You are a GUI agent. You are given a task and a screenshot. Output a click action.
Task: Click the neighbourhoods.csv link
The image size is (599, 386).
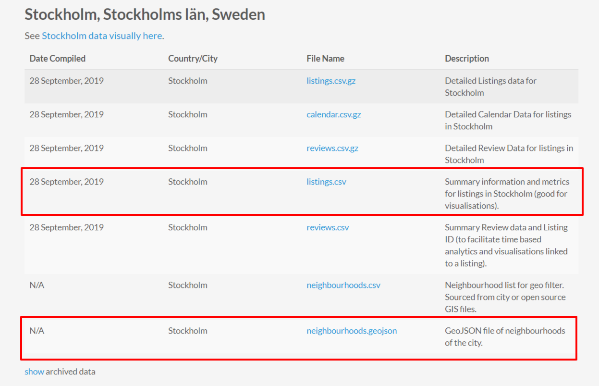point(343,285)
